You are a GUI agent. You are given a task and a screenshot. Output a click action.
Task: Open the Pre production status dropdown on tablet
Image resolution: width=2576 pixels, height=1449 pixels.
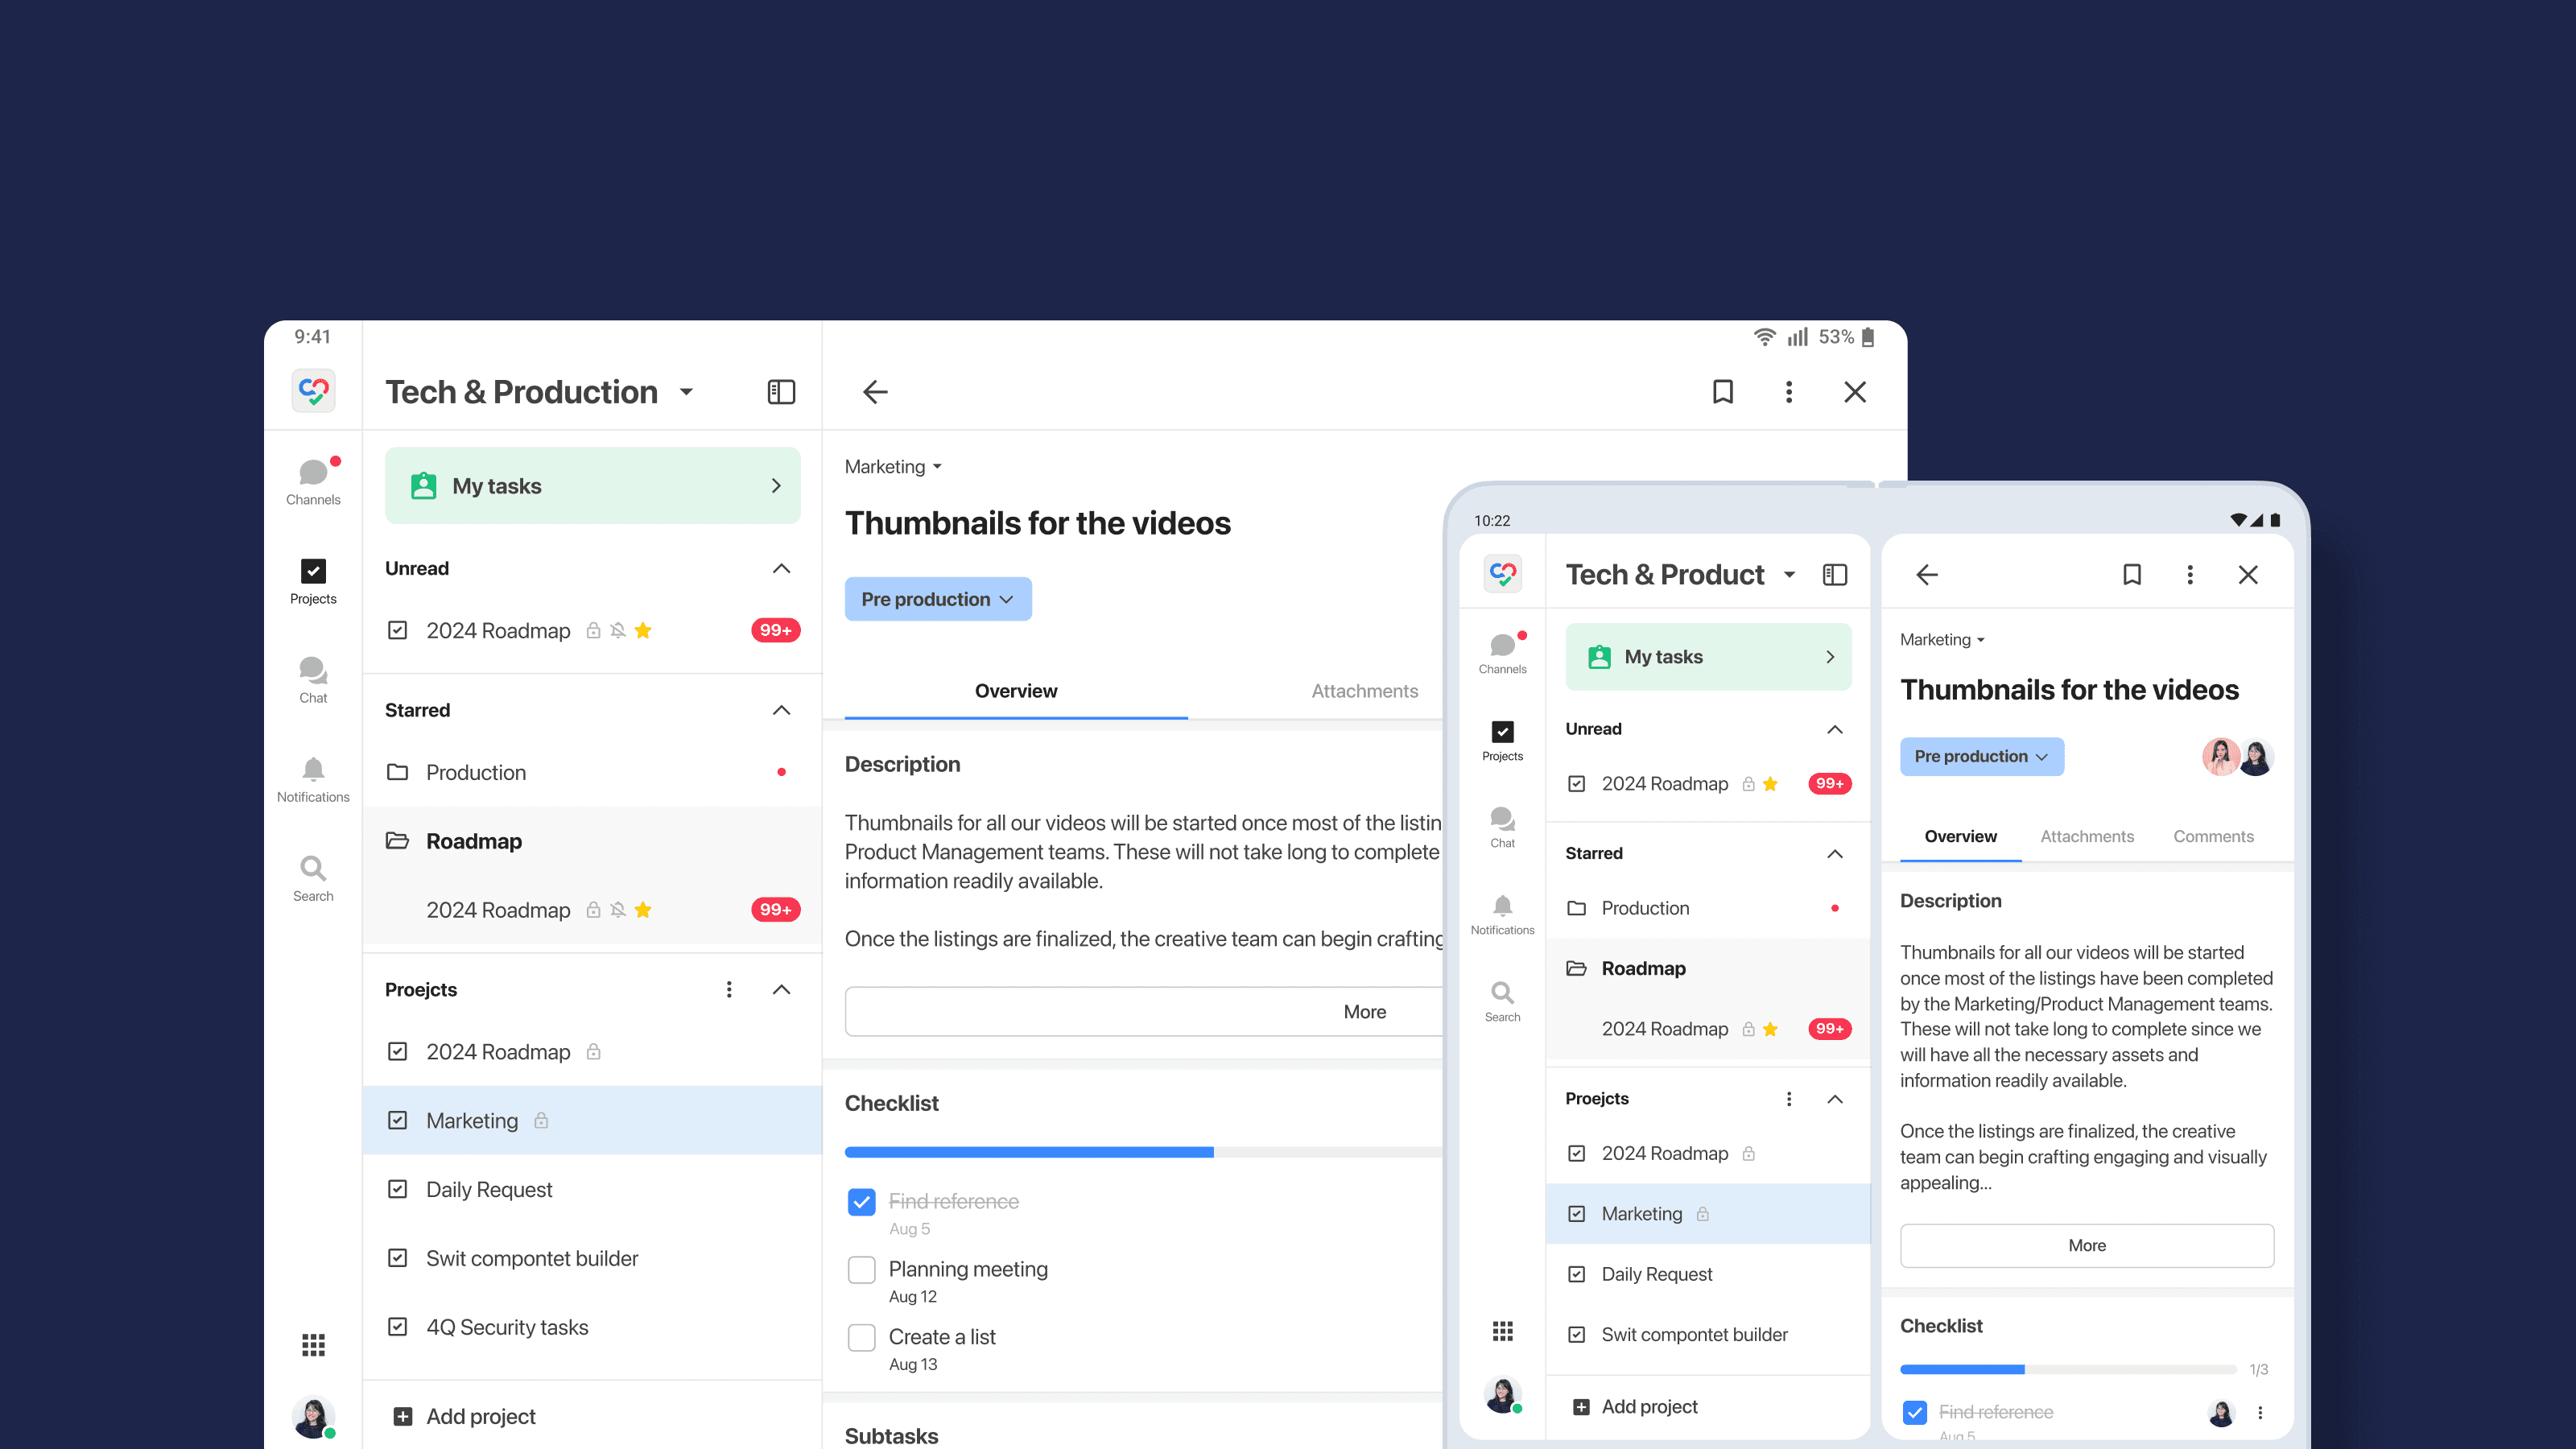[937, 599]
